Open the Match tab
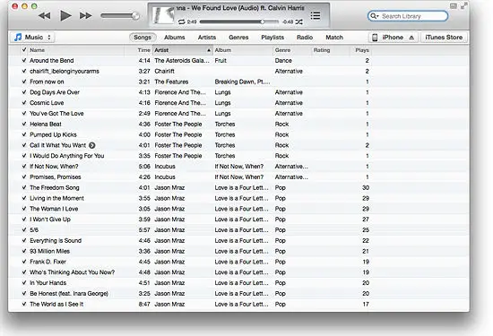Image resolution: width=493 pixels, height=336 pixels. pyautogui.click(x=334, y=37)
